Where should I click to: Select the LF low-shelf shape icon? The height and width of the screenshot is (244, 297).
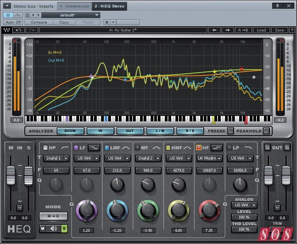click(x=94, y=147)
